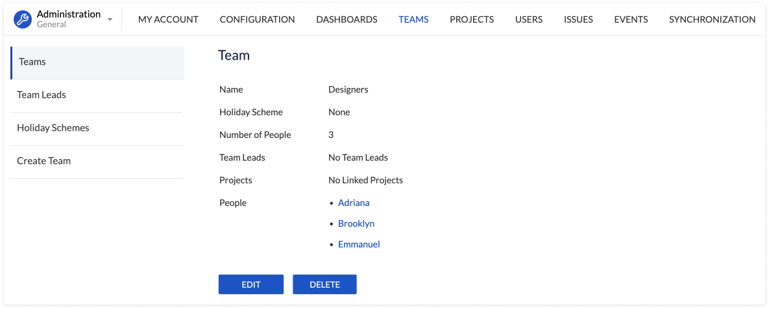Click the Administration wrench icon
769x309 pixels.
[x=23, y=19]
